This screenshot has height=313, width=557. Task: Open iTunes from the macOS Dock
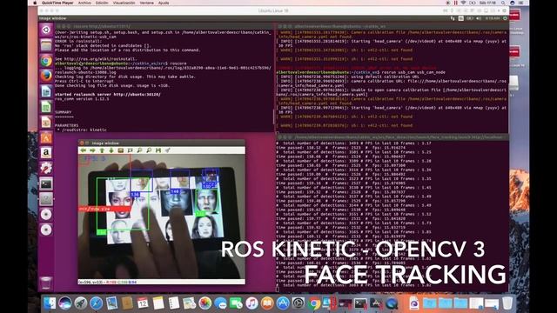(252, 303)
